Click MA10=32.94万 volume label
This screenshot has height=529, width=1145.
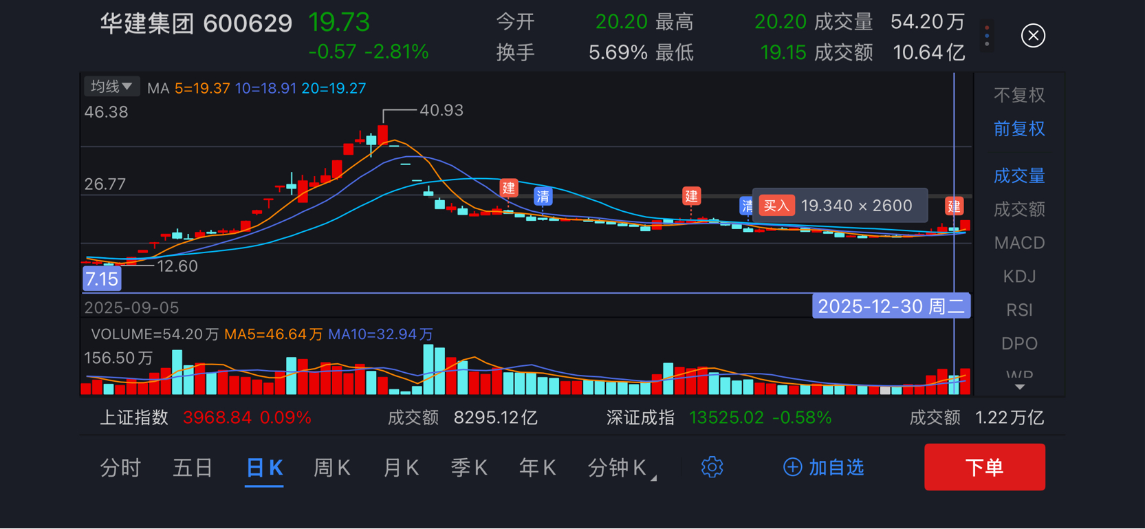(x=380, y=334)
